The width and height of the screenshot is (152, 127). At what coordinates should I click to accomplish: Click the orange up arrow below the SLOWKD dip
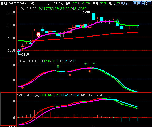(70, 75)
